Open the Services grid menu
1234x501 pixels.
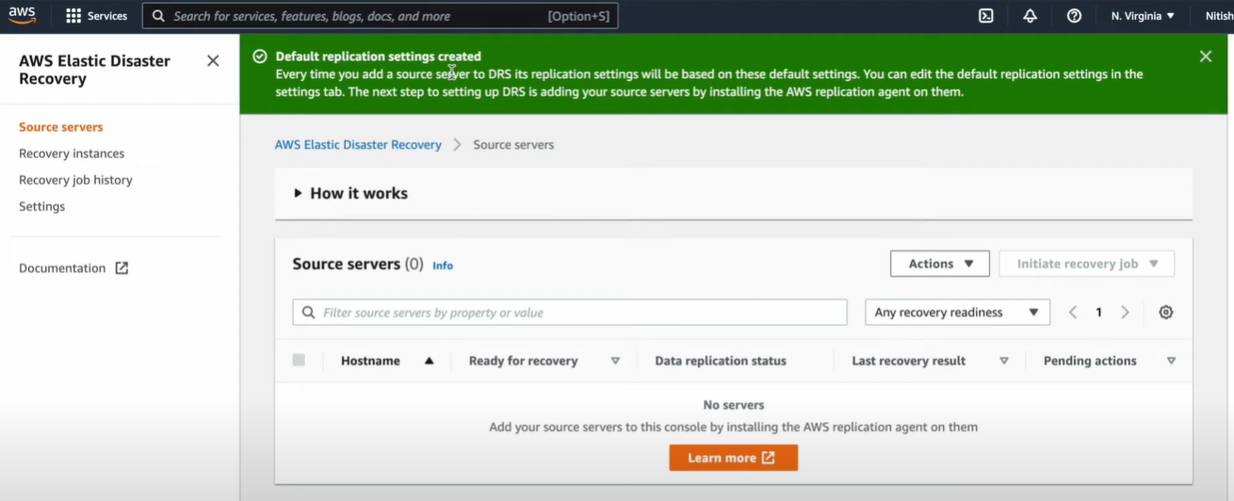tap(73, 16)
